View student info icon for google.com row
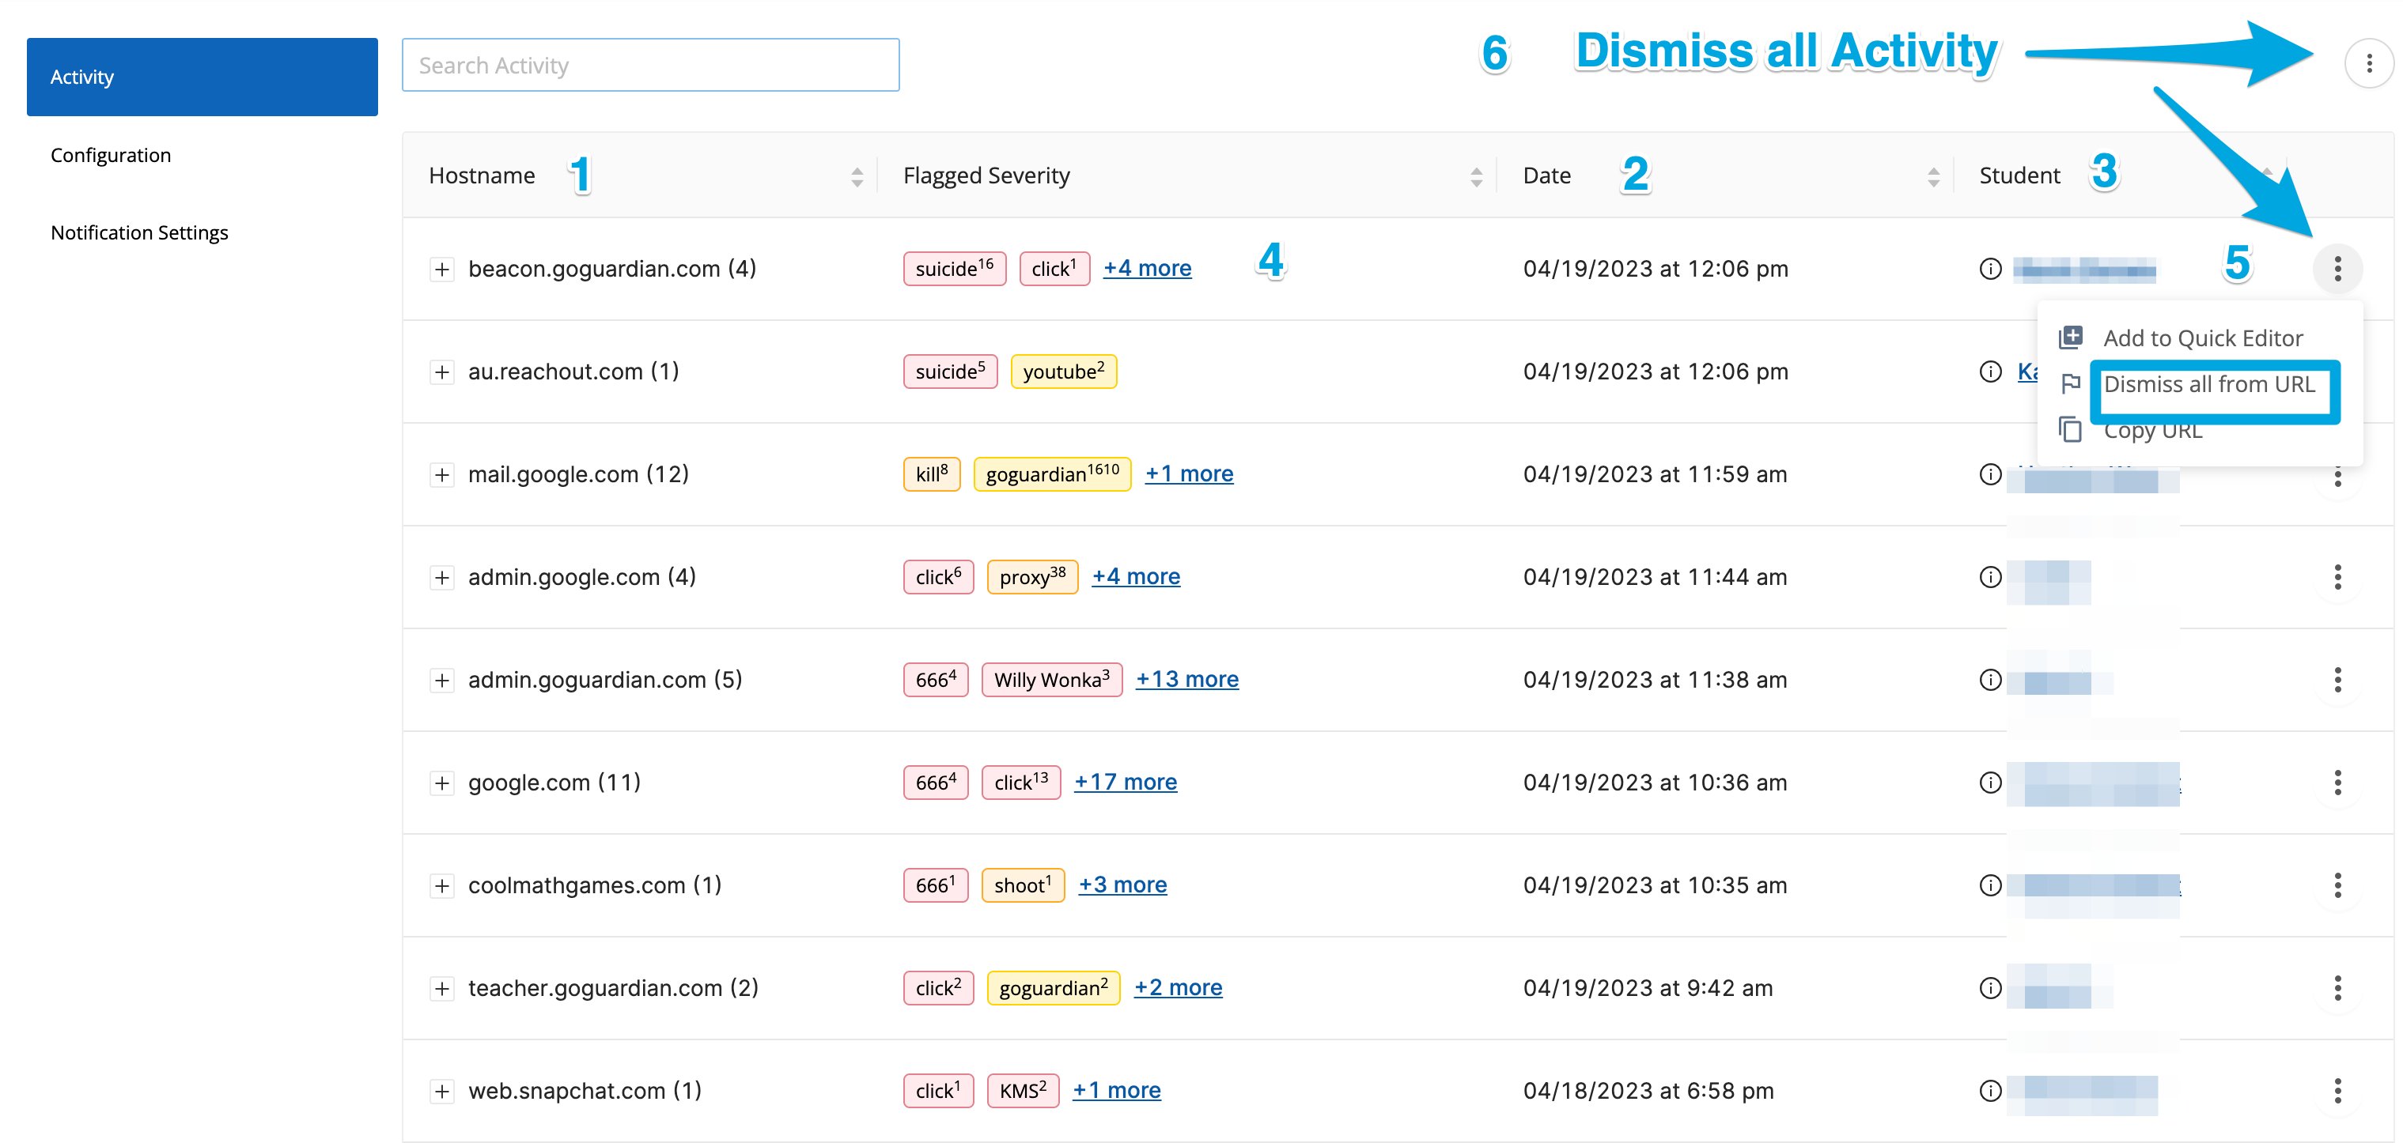2403x1143 pixels. coord(1990,783)
